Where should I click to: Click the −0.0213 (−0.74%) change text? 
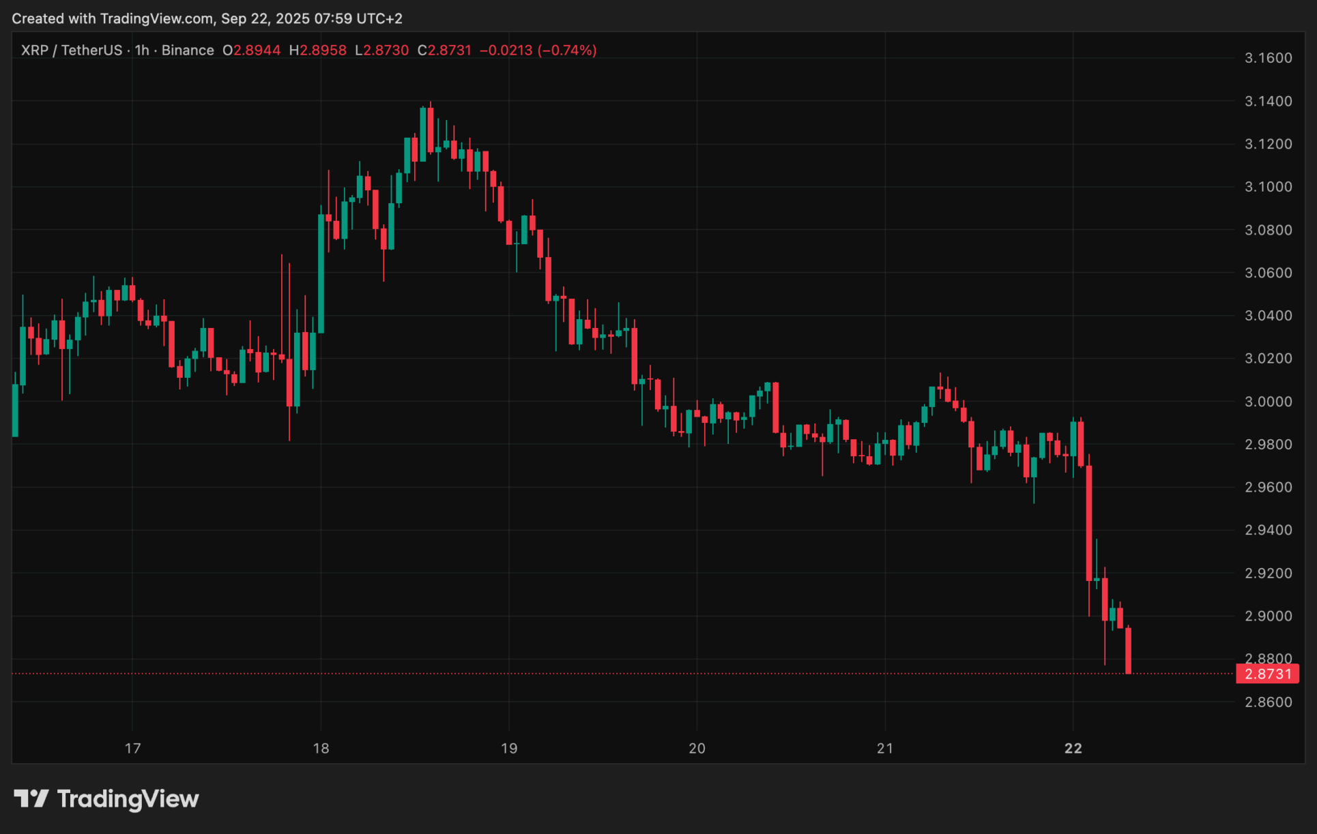click(x=538, y=50)
